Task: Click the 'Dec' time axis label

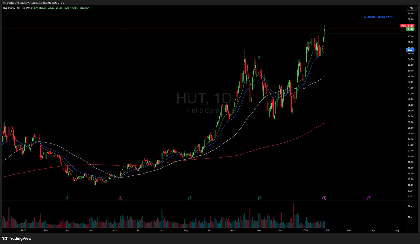Action: pyautogui.click(x=280, y=230)
